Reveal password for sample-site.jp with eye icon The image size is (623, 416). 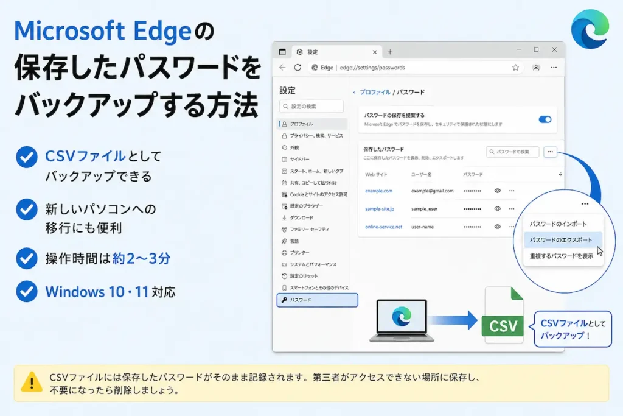click(497, 209)
